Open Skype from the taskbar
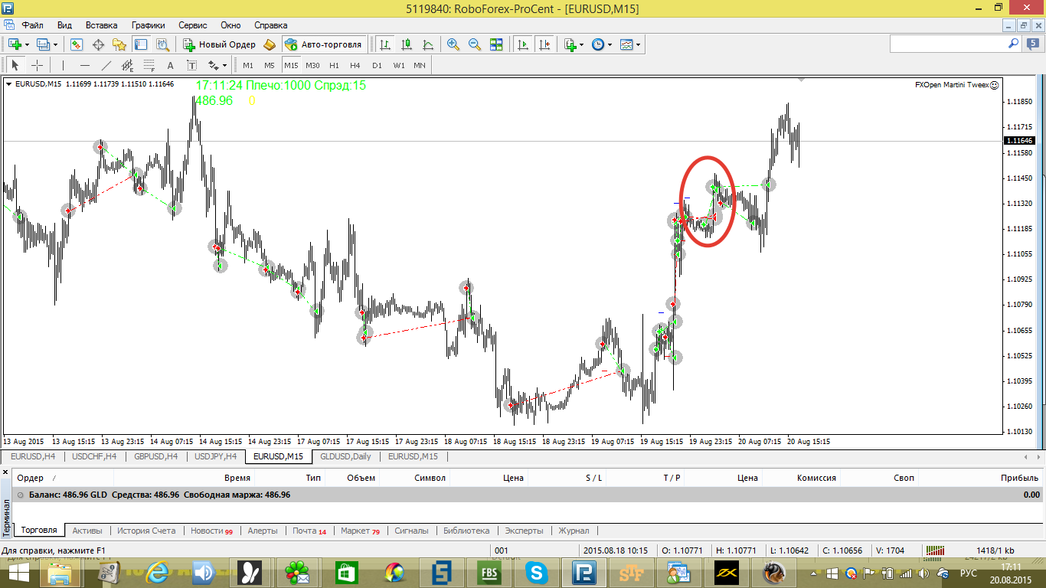 (x=537, y=573)
